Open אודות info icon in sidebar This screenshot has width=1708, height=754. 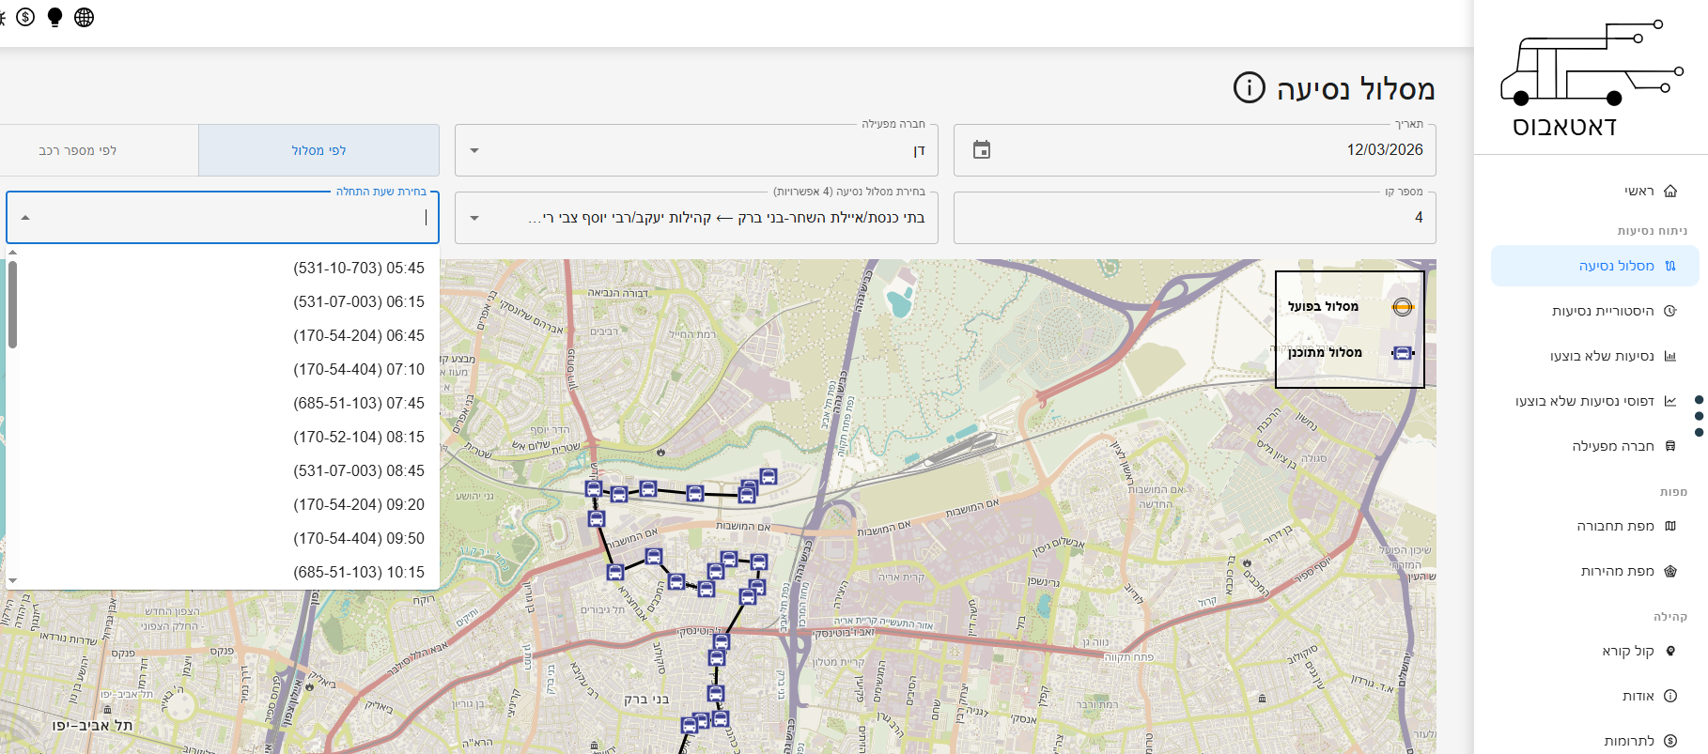[x=1670, y=697]
